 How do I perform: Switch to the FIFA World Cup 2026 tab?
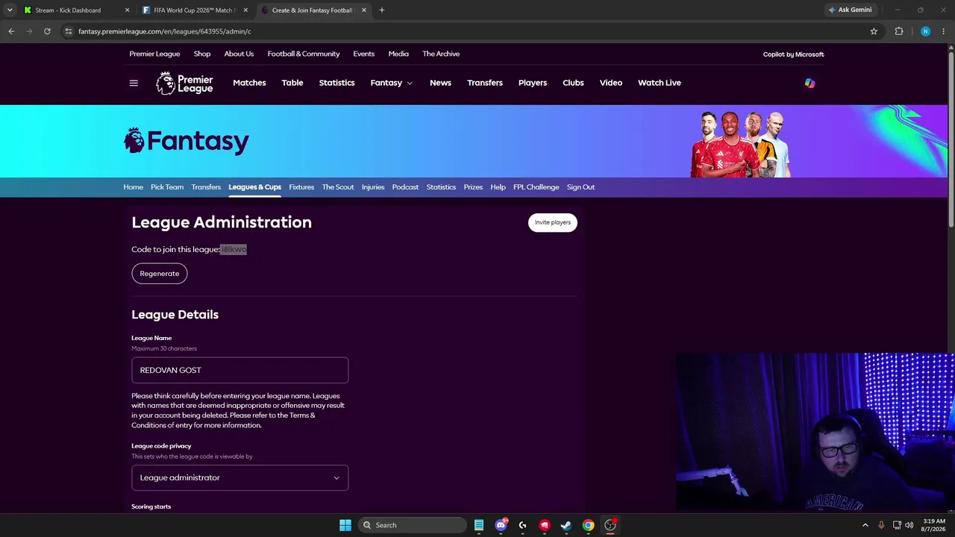click(195, 10)
